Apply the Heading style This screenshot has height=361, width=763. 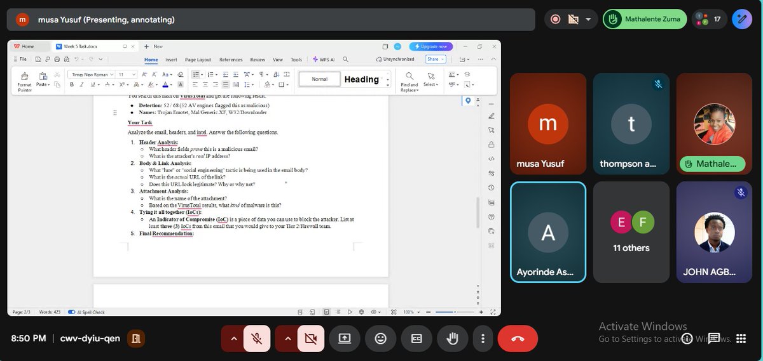(x=361, y=79)
